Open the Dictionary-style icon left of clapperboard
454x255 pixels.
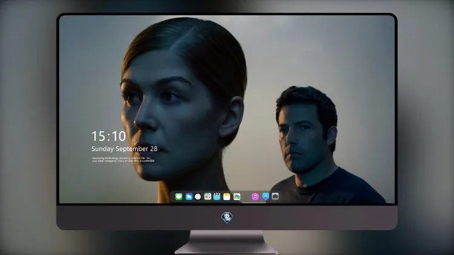(208, 197)
